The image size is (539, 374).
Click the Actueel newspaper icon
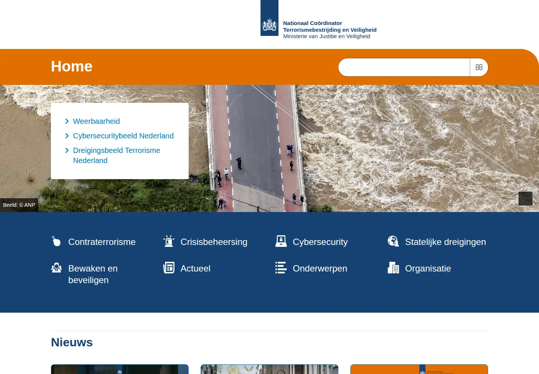[169, 268]
